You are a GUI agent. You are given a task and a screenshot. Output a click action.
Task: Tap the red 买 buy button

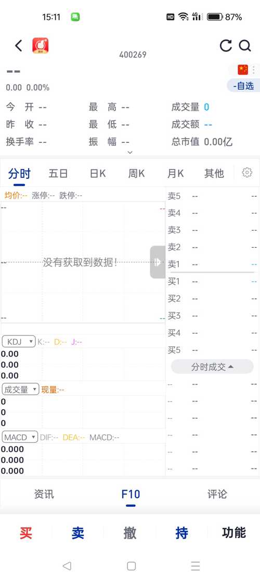pos(26,533)
